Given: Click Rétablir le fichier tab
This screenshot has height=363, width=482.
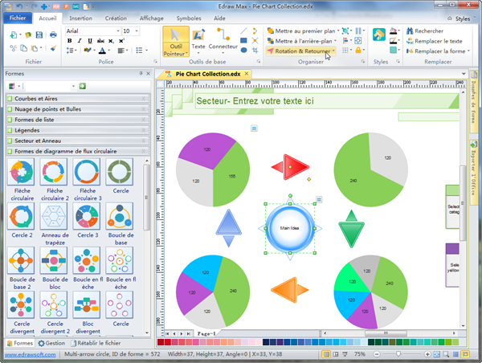Looking at the screenshot, I should point(96,343).
